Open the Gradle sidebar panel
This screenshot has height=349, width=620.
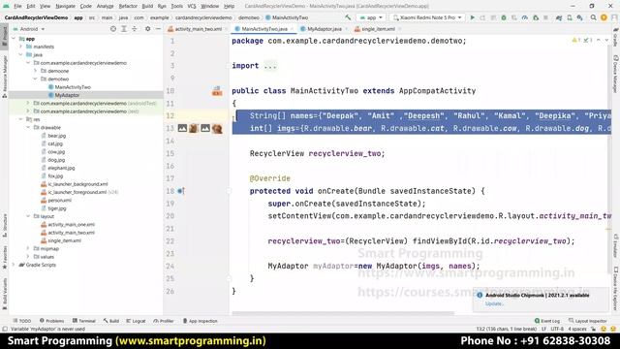coord(616,38)
